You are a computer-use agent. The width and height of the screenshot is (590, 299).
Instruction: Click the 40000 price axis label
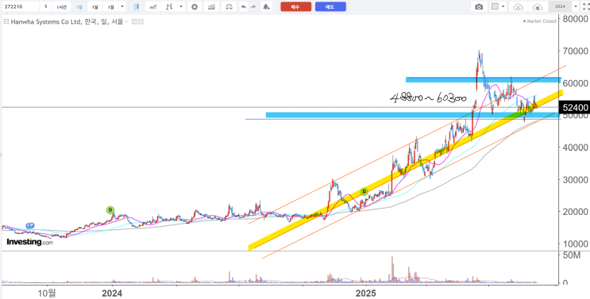pyautogui.click(x=576, y=148)
